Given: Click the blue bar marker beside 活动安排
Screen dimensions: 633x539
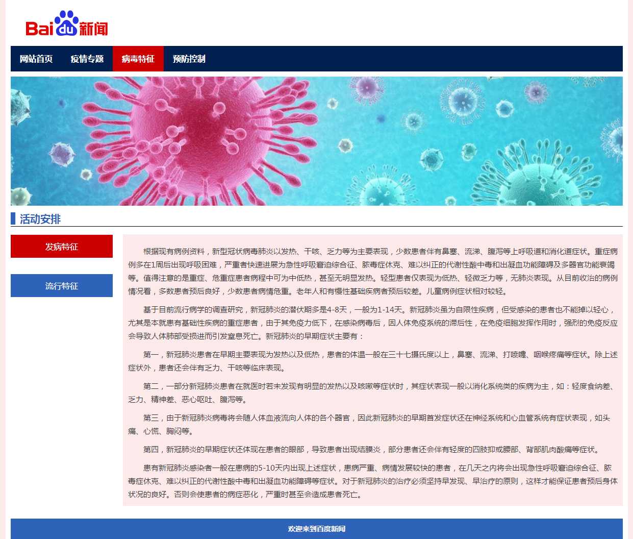Looking at the screenshot, I should (x=13, y=218).
